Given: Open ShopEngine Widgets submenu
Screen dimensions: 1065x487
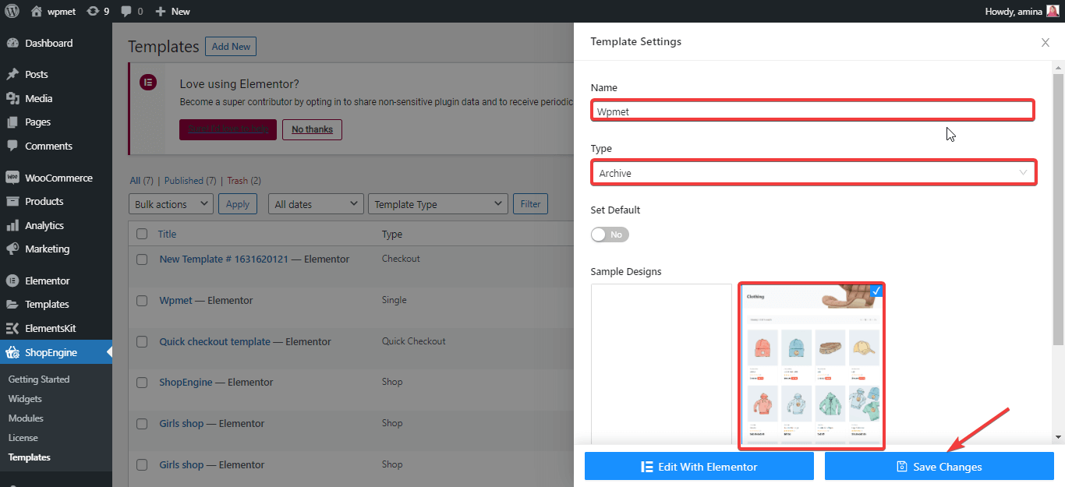Looking at the screenshot, I should tap(25, 398).
